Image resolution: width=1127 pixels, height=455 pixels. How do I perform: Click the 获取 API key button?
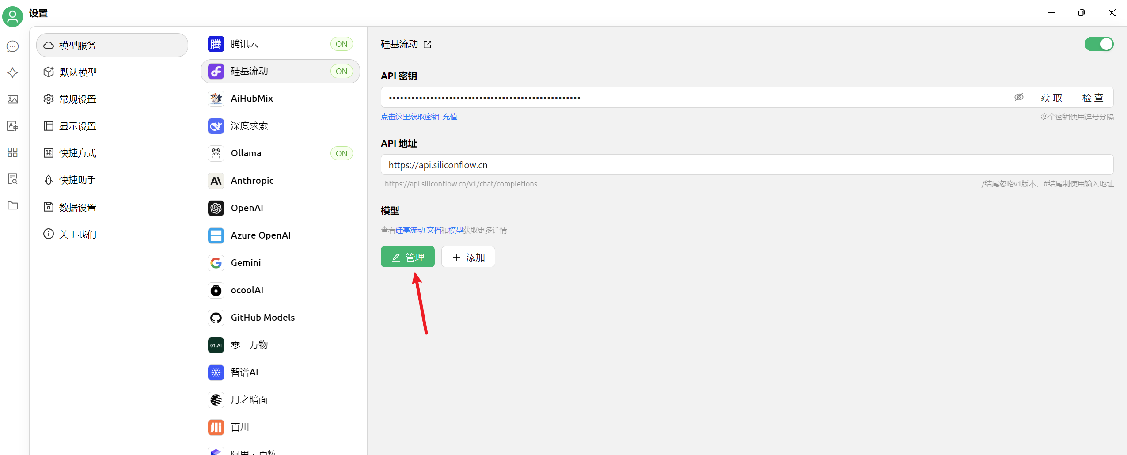pos(1051,98)
